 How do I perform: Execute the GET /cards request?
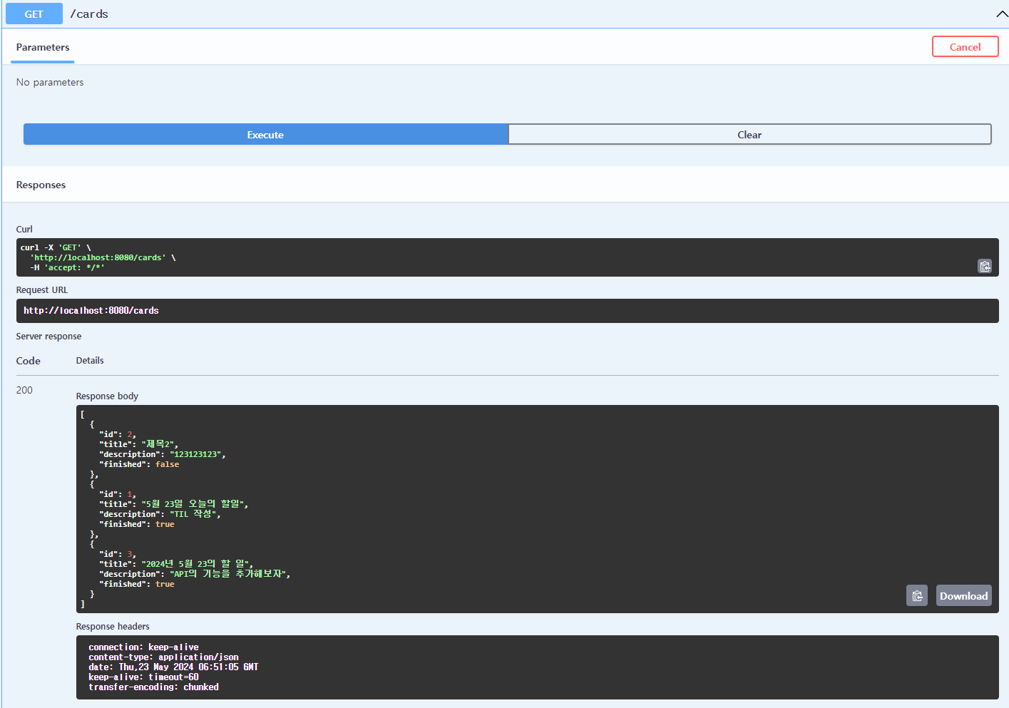coord(265,134)
